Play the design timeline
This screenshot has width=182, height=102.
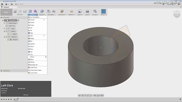[x=9, y=99]
